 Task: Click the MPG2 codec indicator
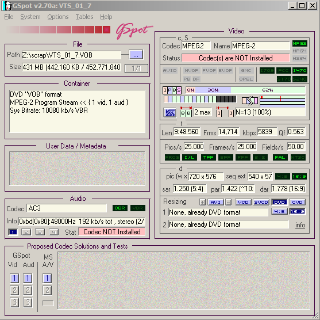point(299,43)
